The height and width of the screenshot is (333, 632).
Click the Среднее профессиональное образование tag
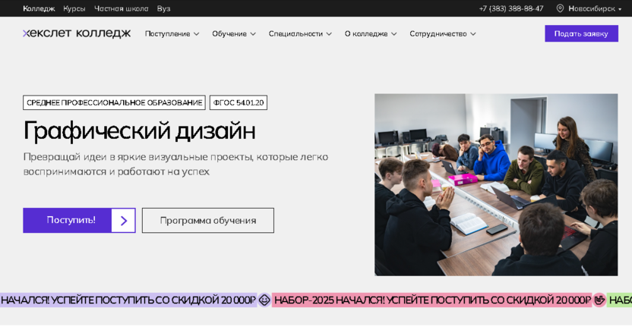pyautogui.click(x=114, y=102)
